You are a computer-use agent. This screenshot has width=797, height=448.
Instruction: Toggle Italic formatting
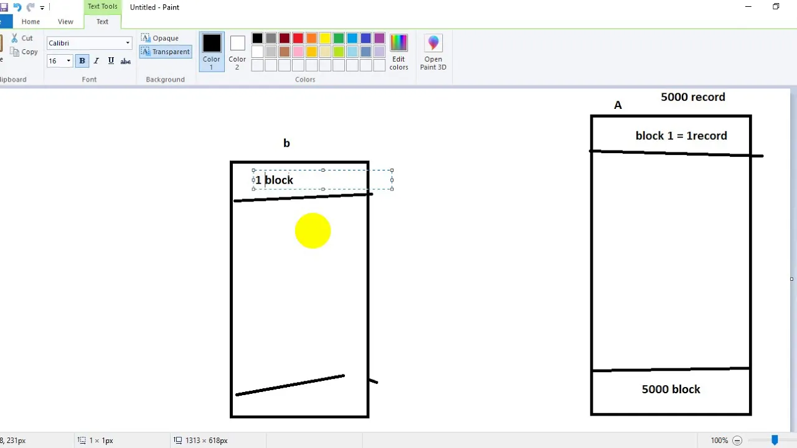[96, 61]
